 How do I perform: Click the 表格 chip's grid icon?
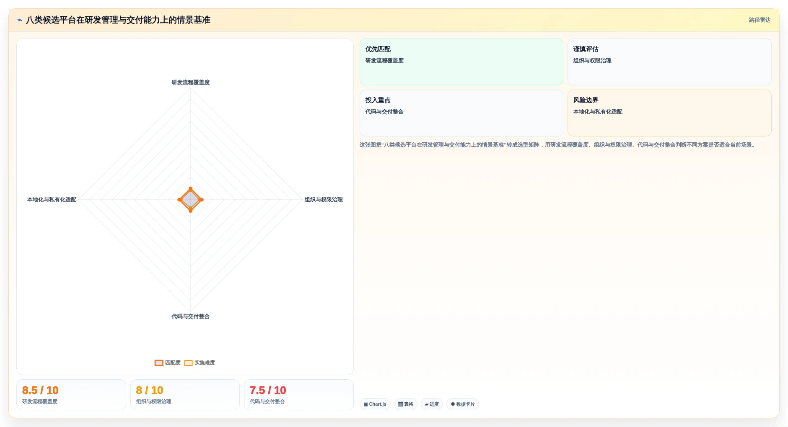coord(400,404)
